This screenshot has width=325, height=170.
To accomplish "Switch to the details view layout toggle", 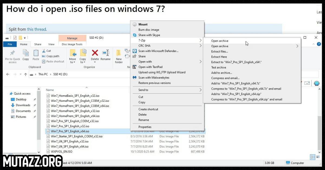I will 313,157.
